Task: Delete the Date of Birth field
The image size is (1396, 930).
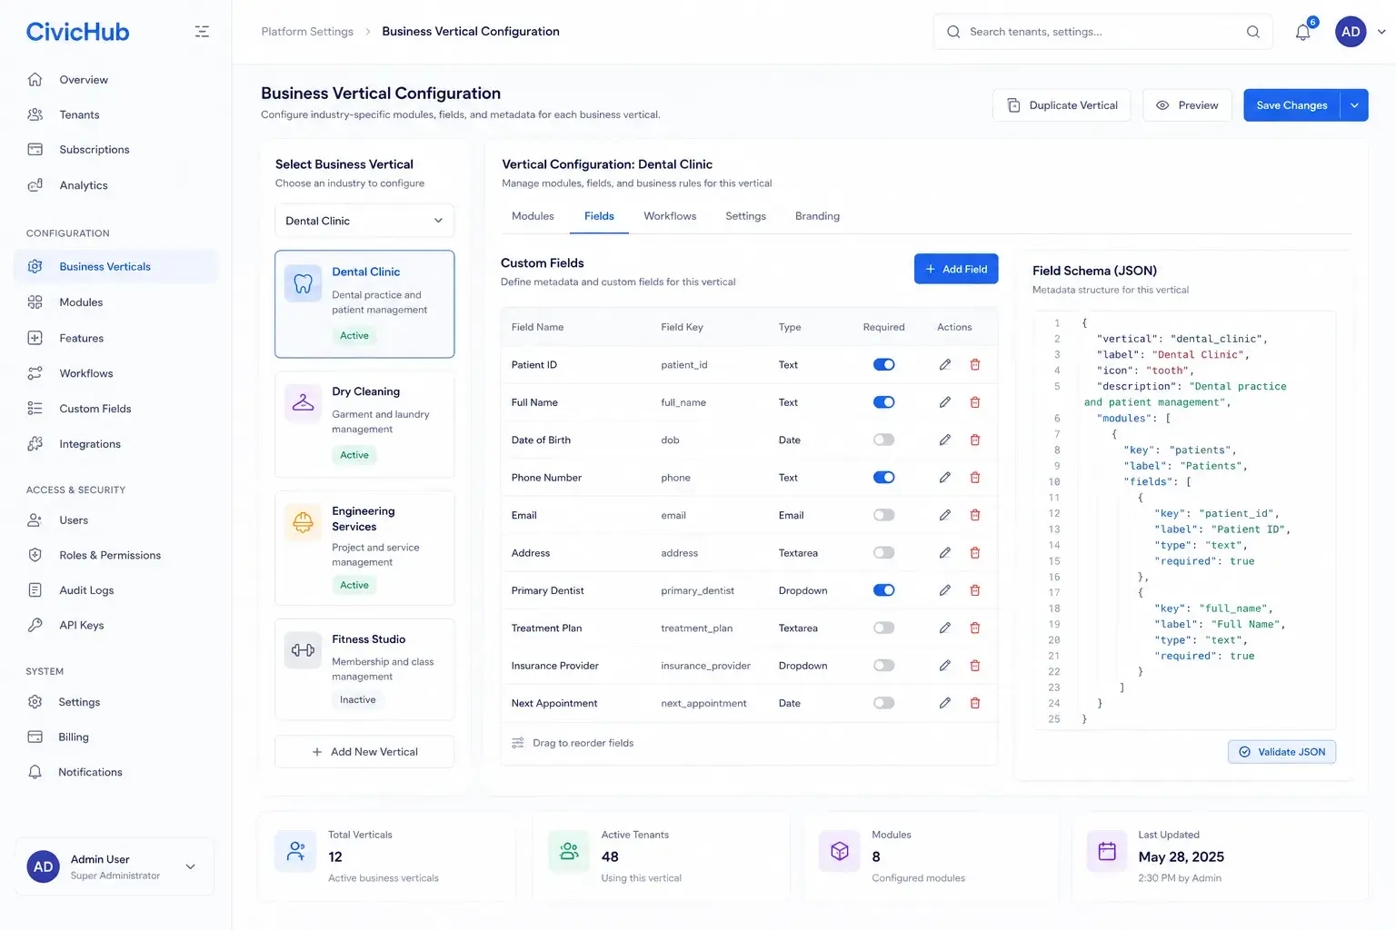Action: [x=975, y=440]
